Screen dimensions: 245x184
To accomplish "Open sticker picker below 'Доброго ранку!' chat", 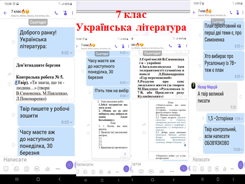I will point(6,169).
